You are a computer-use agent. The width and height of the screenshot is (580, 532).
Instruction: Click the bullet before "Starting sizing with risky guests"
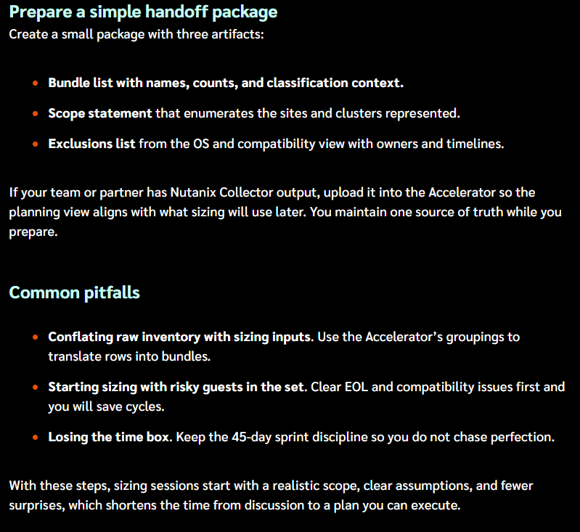pos(36,388)
